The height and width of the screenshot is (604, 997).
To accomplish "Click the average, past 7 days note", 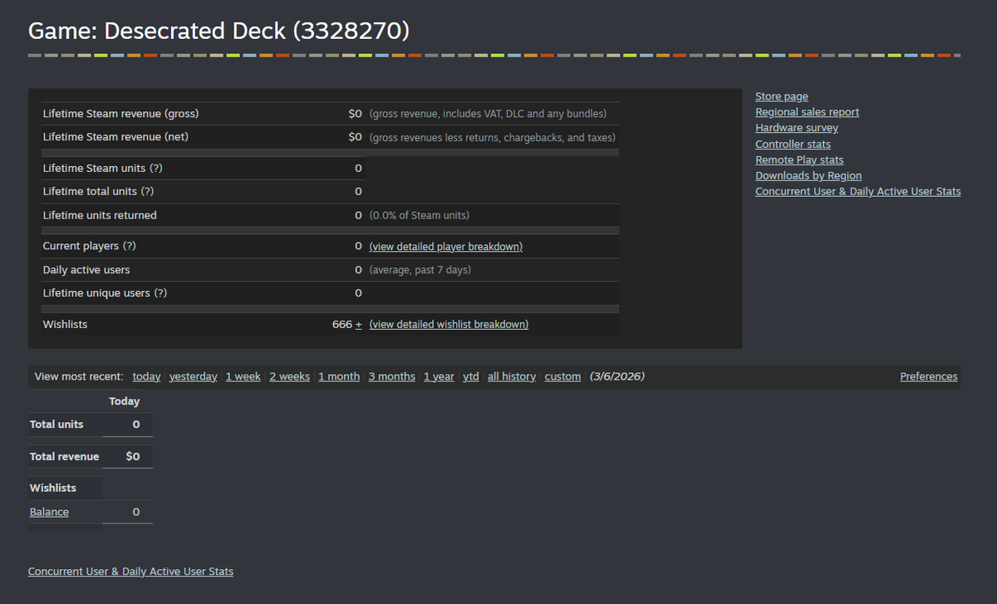I will coord(420,270).
